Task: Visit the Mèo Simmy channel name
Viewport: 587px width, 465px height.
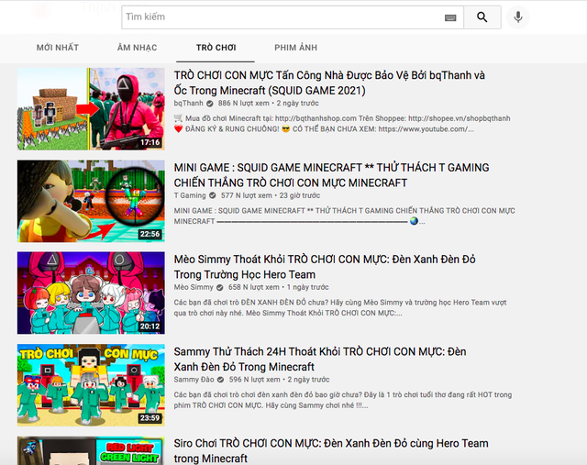Action: point(194,288)
